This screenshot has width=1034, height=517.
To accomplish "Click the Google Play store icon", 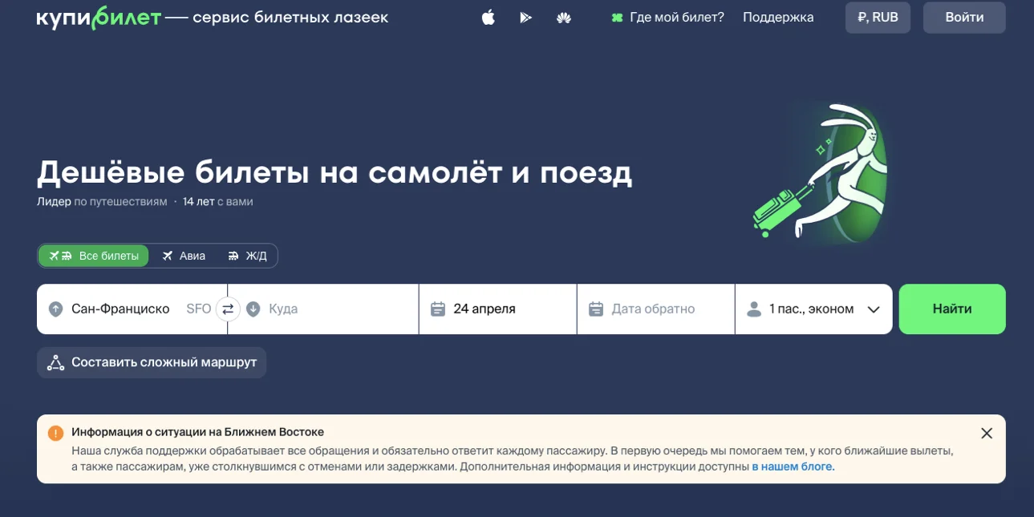I will (x=526, y=17).
